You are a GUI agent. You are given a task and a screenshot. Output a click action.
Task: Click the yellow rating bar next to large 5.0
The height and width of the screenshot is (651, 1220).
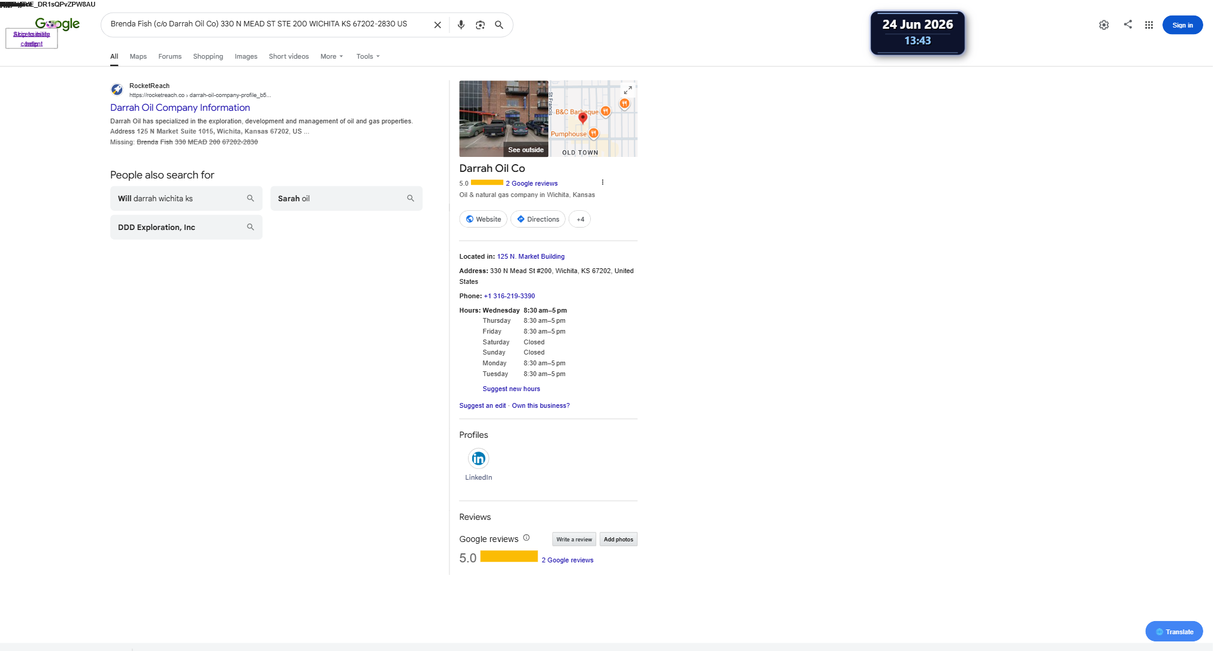pos(509,556)
